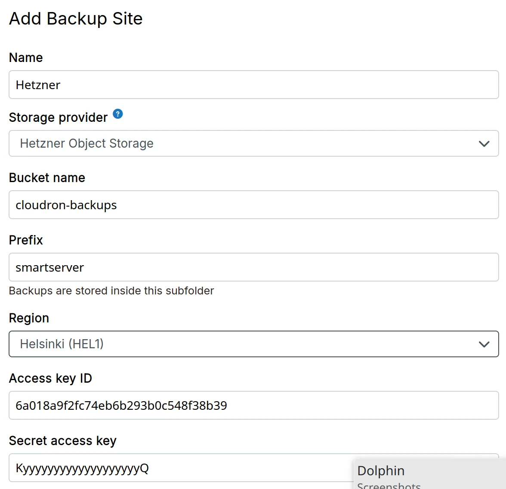Click the Name field label

[x=26, y=58]
